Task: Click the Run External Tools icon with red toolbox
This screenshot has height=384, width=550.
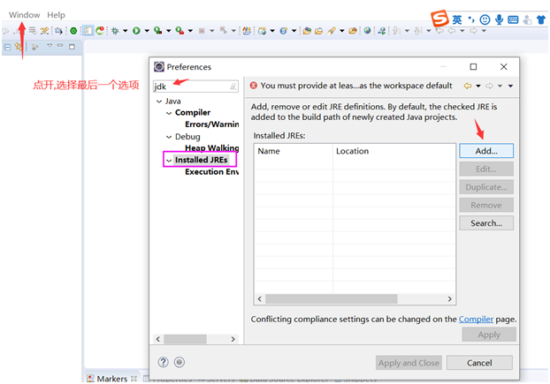Action: pyautogui.click(x=180, y=31)
